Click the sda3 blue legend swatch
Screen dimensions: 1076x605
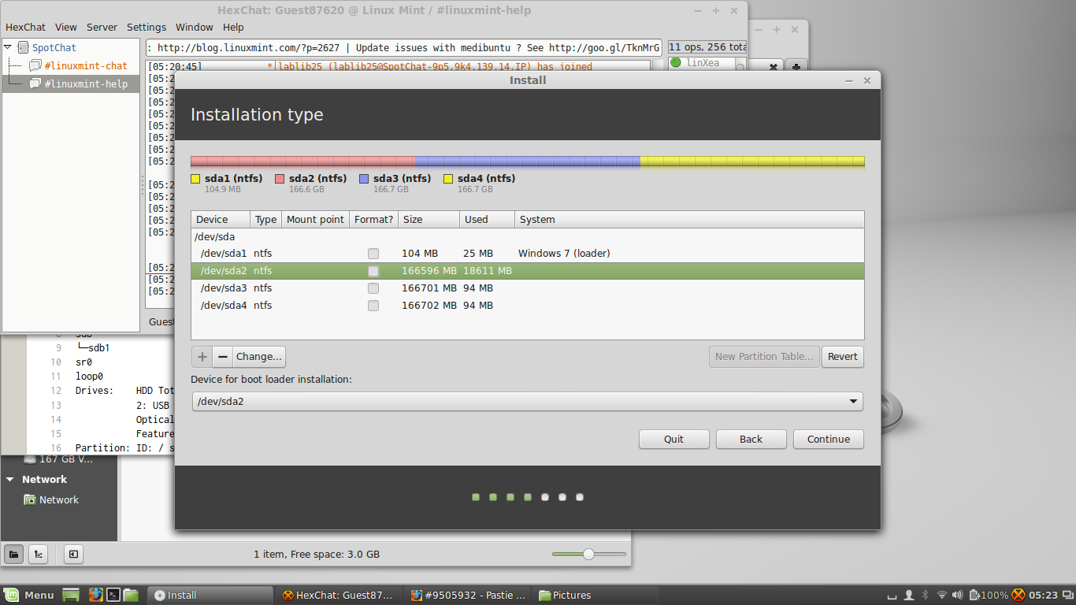pyautogui.click(x=364, y=179)
